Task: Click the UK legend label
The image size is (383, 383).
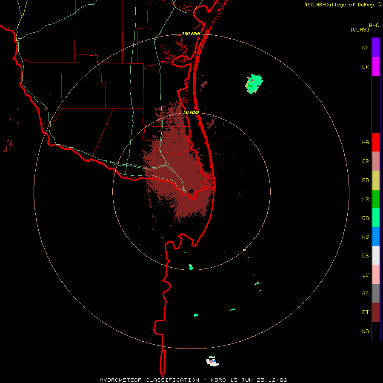Action: (x=365, y=67)
